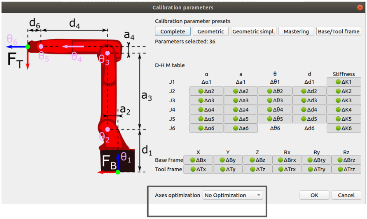
Task: Toggle the Δα2 parameter button
Action: (206, 91)
